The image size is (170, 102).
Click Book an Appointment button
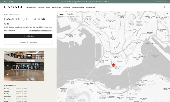pyautogui.click(x=28, y=42)
